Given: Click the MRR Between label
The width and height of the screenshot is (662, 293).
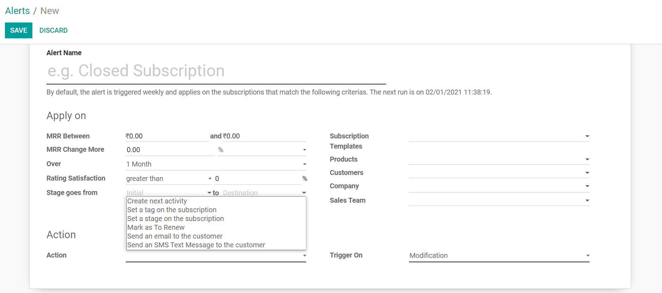Looking at the screenshot, I should click(68, 136).
